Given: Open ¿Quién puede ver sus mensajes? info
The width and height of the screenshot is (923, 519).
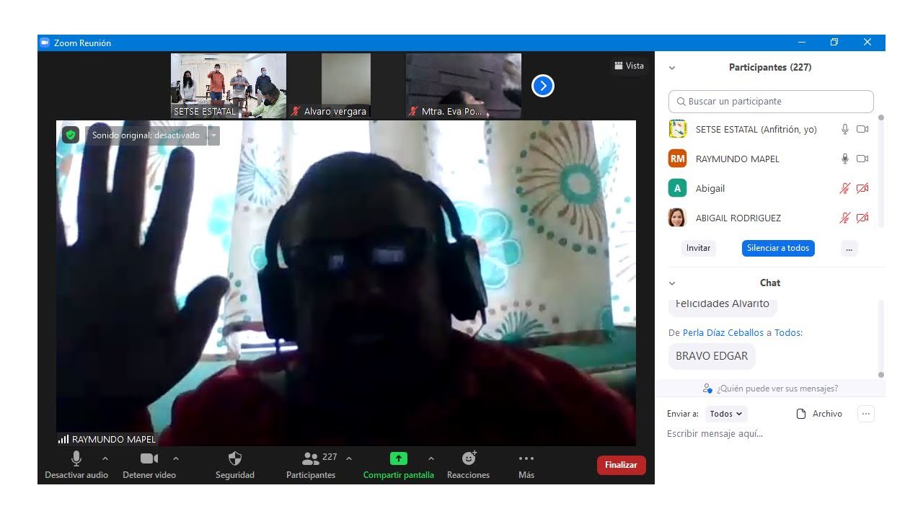Looking at the screenshot, I should click(x=770, y=389).
